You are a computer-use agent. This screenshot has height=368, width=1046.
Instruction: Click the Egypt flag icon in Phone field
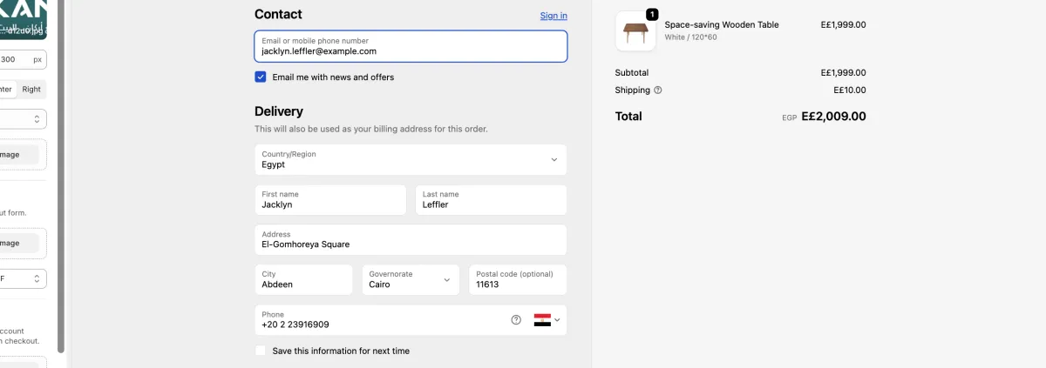[x=542, y=320]
